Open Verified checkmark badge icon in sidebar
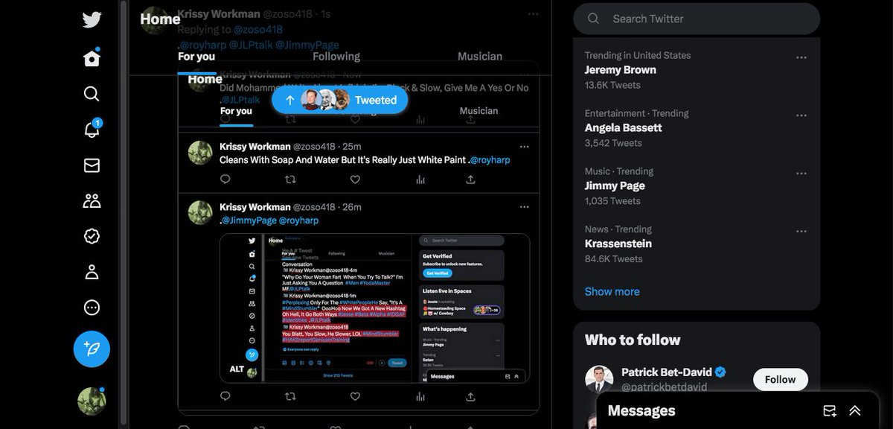Image resolution: width=893 pixels, height=429 pixels. [x=92, y=236]
